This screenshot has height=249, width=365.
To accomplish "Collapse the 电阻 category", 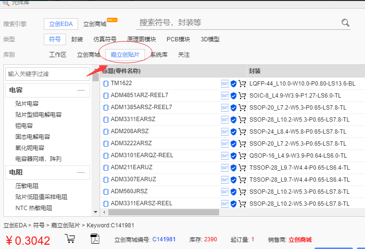I will point(80,172).
